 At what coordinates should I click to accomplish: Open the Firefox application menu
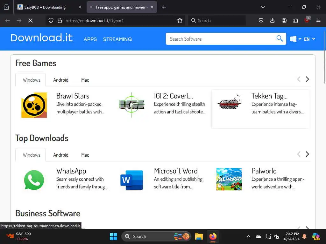tap(318, 21)
